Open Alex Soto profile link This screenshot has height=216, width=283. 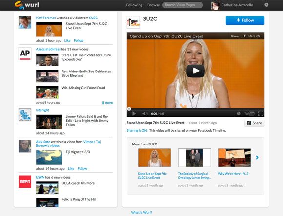(43, 142)
